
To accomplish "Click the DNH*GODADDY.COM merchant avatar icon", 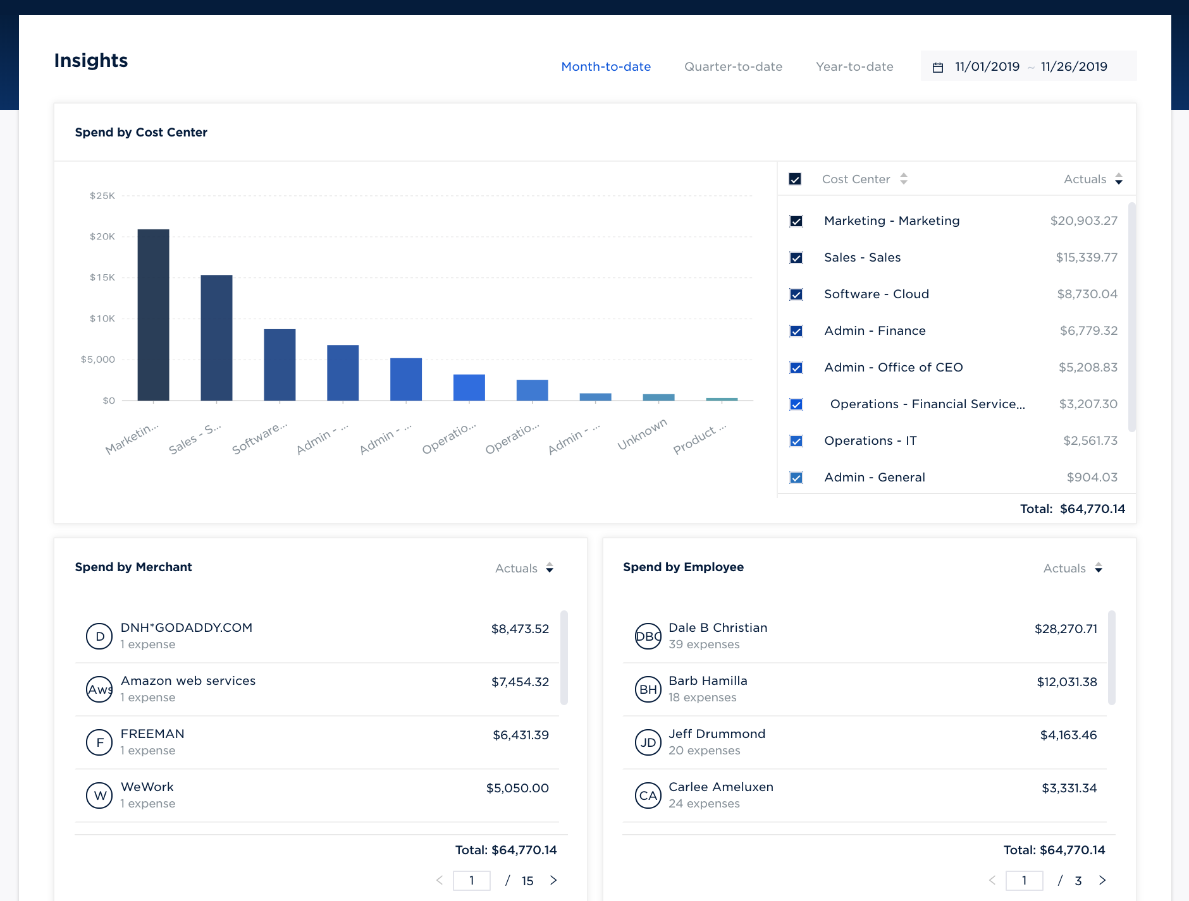I will point(99,636).
